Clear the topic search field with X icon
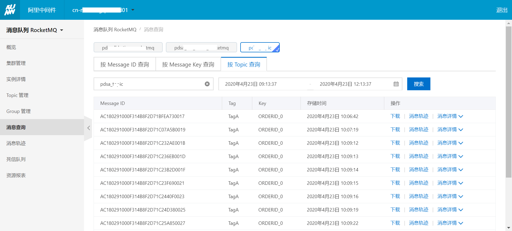The width and height of the screenshot is (512, 231). [x=207, y=84]
